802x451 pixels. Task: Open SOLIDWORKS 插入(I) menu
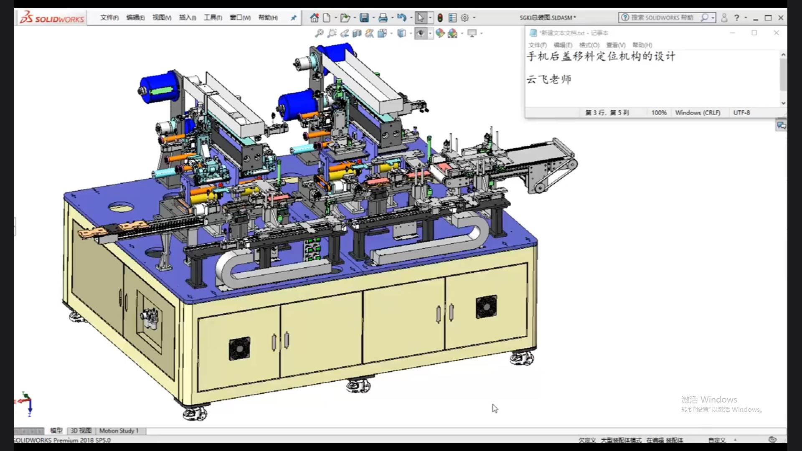[188, 18]
